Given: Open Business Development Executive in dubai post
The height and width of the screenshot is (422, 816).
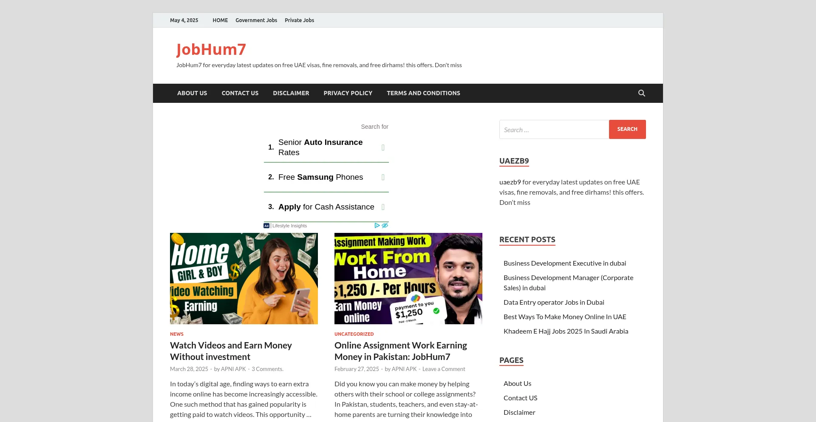Looking at the screenshot, I should click(565, 263).
